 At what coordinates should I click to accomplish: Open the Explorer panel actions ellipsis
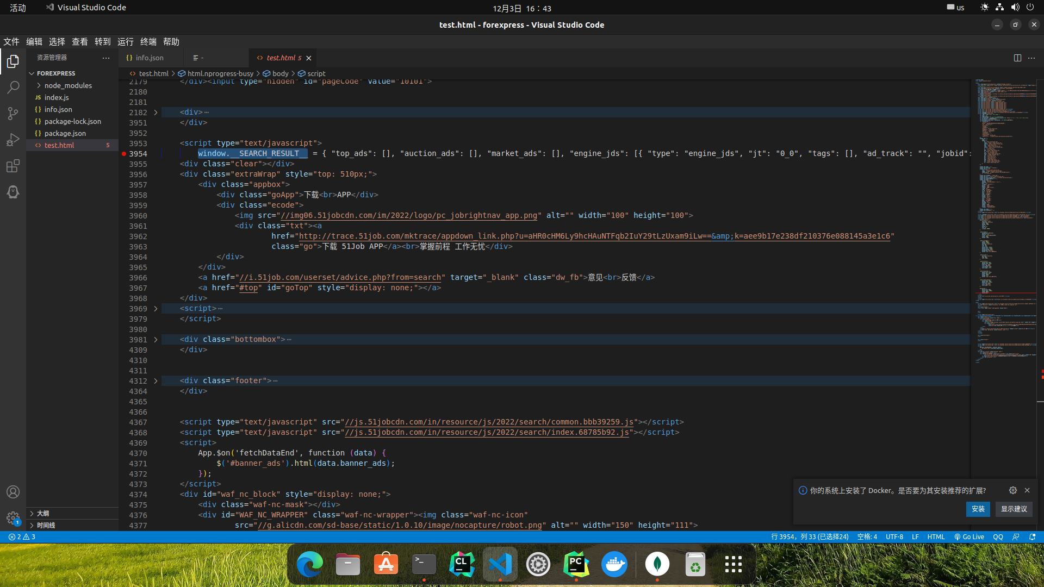[106, 58]
